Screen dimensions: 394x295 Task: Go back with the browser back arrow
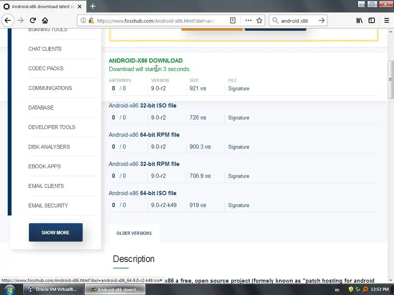point(8,21)
